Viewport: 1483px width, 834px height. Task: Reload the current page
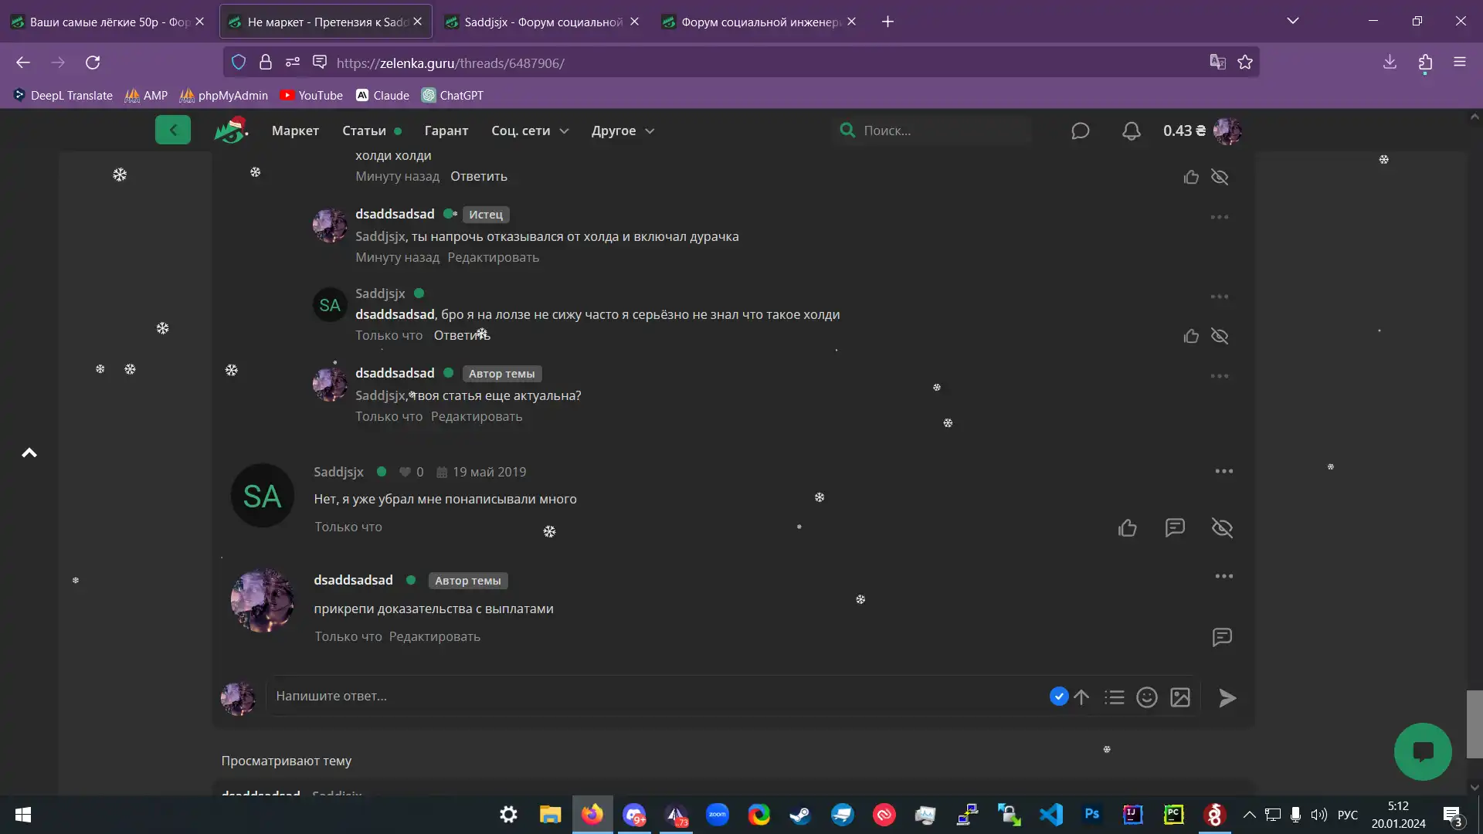click(93, 63)
